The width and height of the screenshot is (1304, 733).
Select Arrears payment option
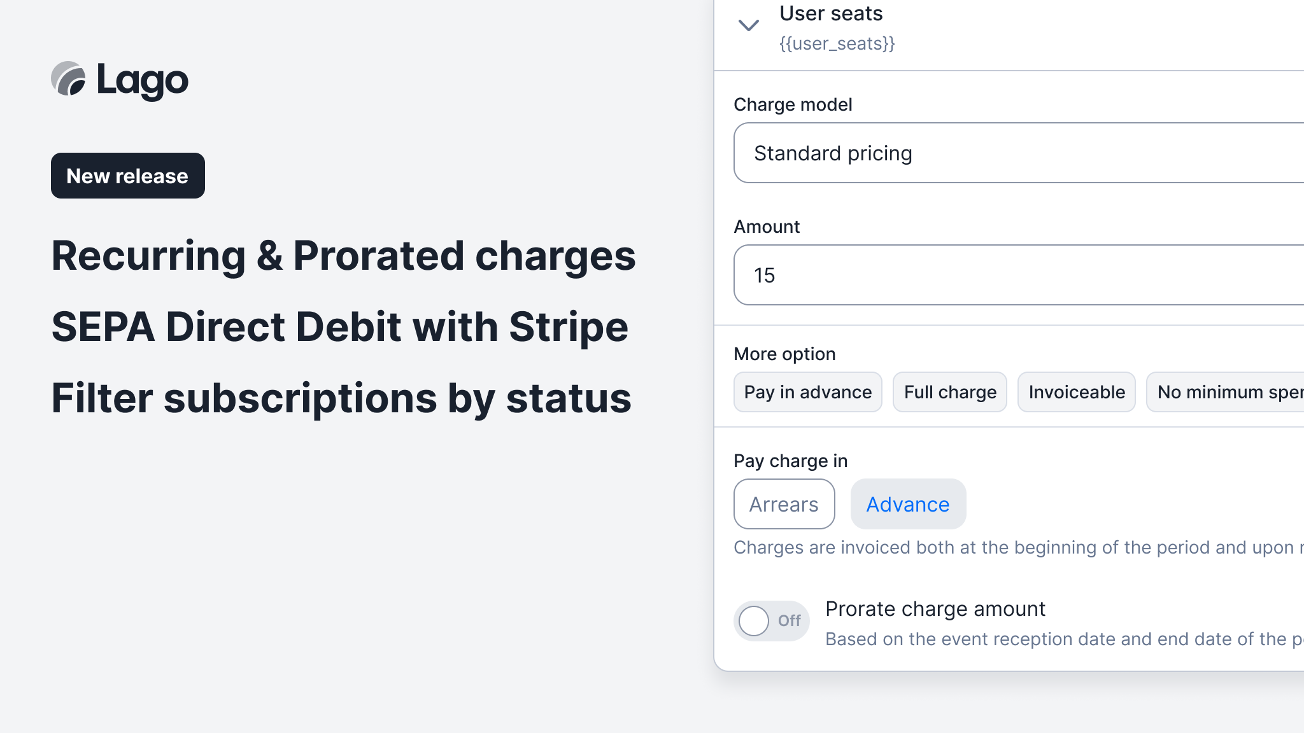[784, 504]
